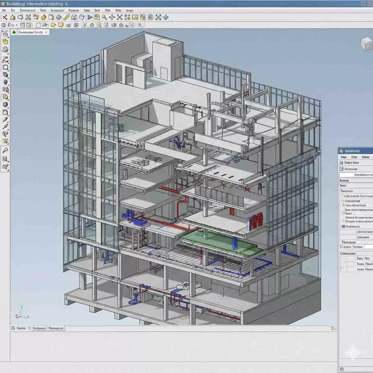
Task: Select the yellow pencil tool in toolbar
Action: tap(66, 18)
